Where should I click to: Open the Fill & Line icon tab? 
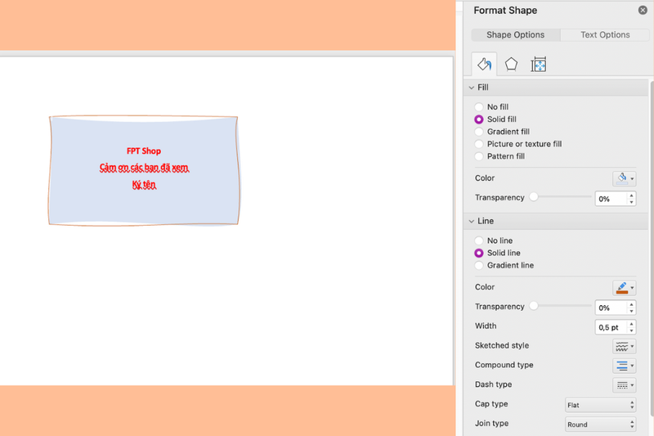[x=484, y=65]
